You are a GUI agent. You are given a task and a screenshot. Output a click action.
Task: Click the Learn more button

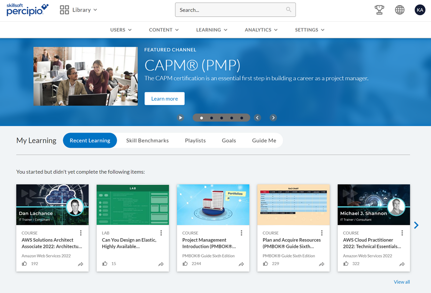pos(164,99)
